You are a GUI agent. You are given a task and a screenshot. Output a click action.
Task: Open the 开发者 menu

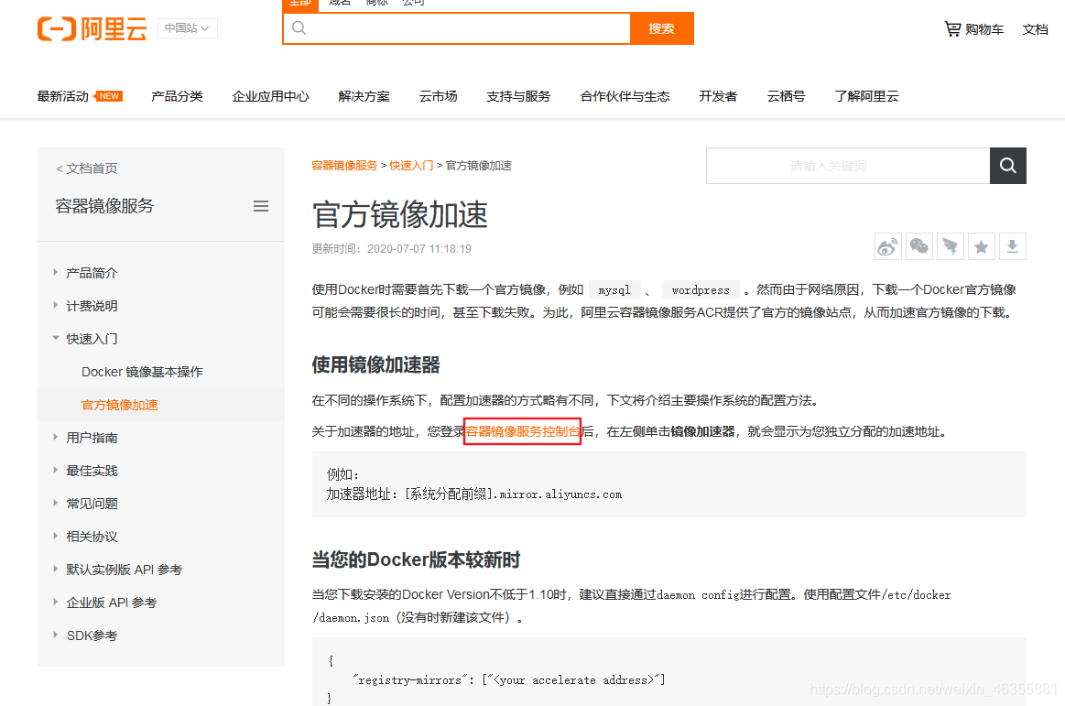coord(718,96)
